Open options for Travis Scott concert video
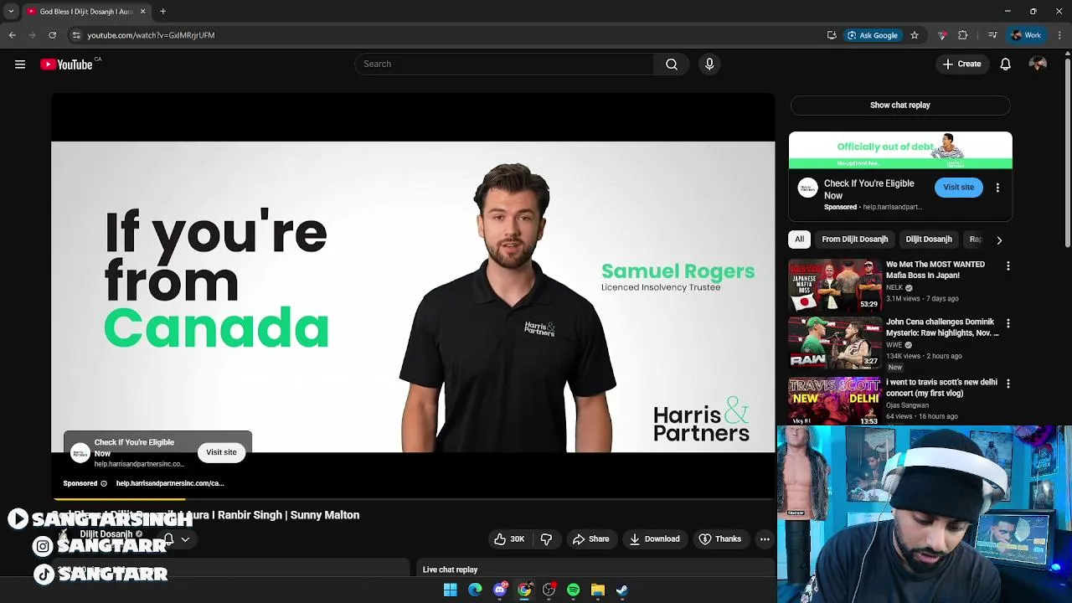 pos(1008,384)
